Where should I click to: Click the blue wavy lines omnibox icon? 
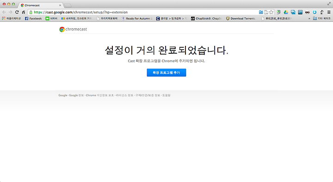[x=261, y=12]
